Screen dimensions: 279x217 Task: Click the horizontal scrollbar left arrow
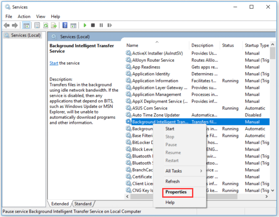coord(127,196)
